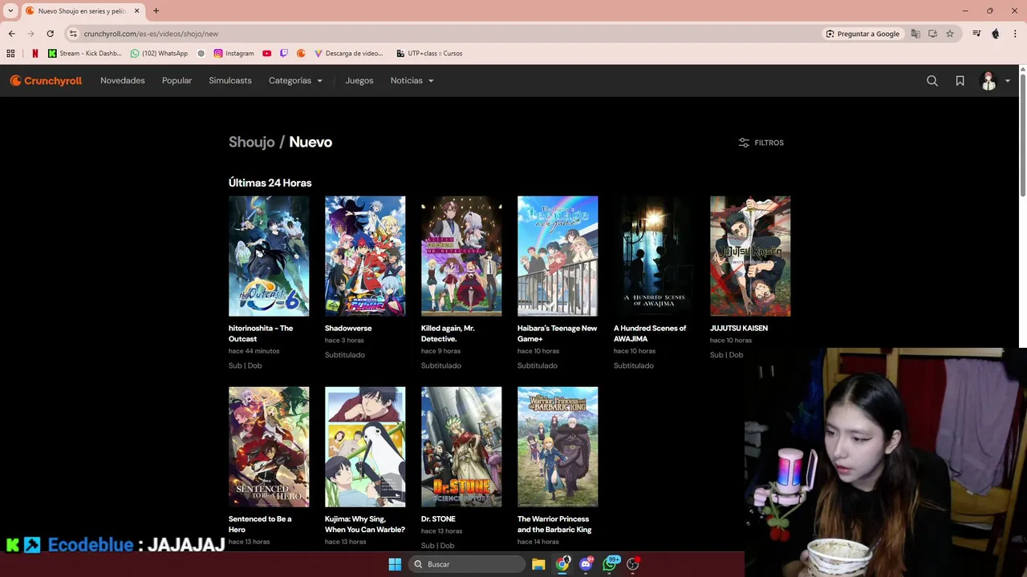The height and width of the screenshot is (577, 1027).
Task: Open the Chrome profile icon
Action: tap(996, 34)
